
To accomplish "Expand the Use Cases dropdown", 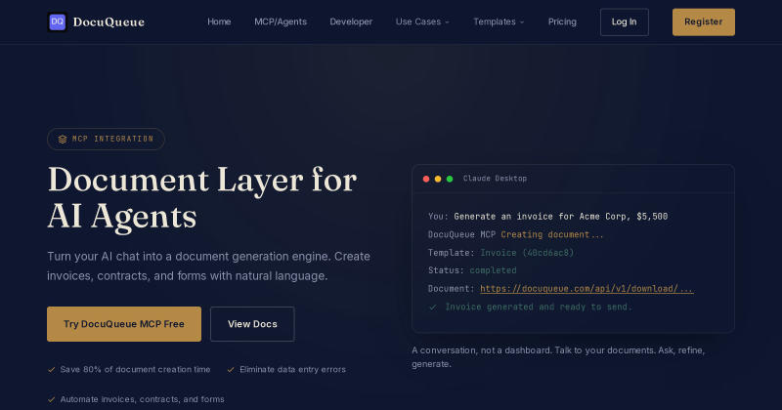I will (x=422, y=21).
